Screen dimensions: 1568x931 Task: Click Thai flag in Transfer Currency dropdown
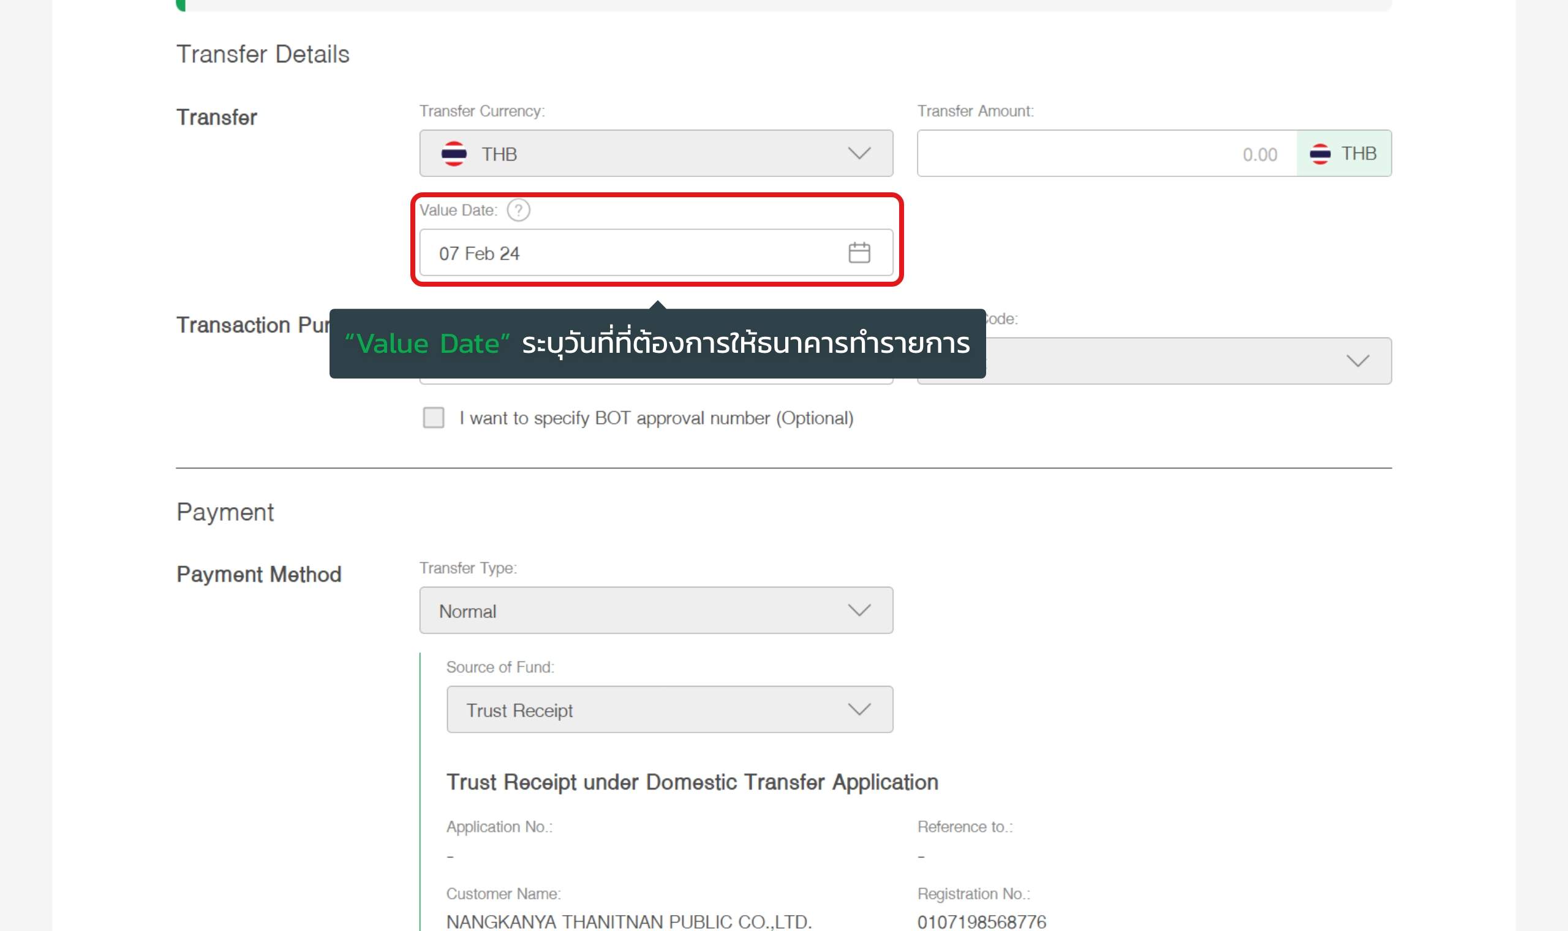[453, 154]
